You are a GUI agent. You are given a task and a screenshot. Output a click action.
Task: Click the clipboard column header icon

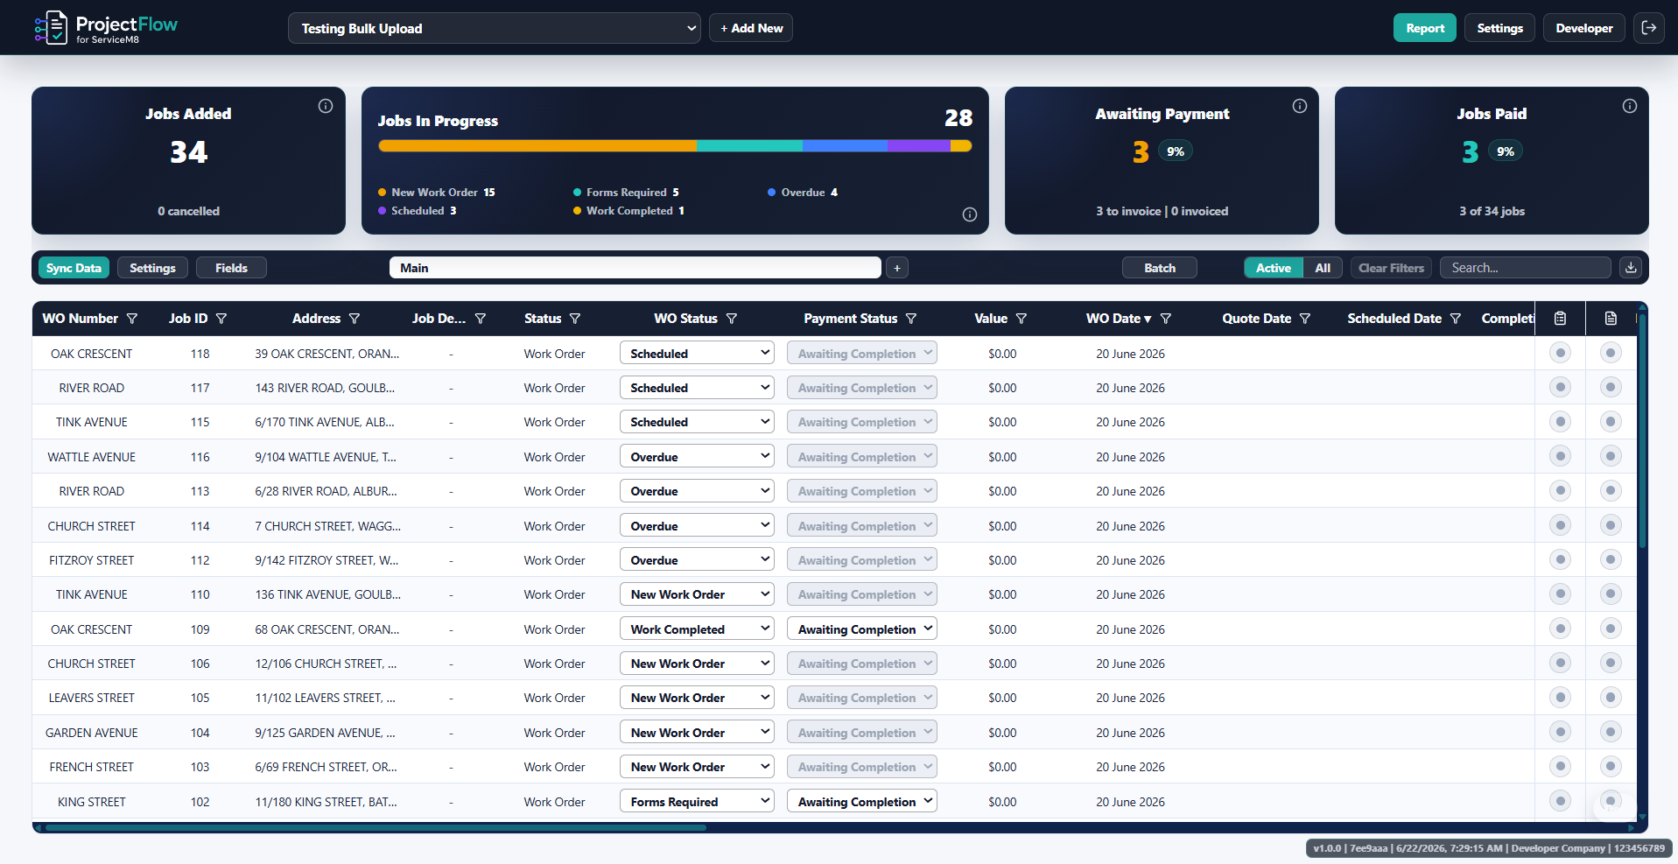(1560, 319)
